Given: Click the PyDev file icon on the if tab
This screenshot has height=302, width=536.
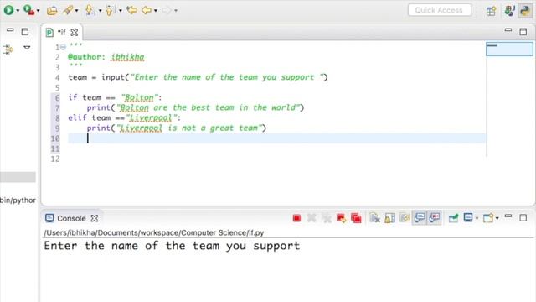Looking at the screenshot, I should [49, 33].
